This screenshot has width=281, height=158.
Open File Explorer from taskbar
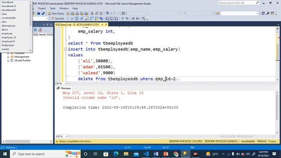[126, 154]
